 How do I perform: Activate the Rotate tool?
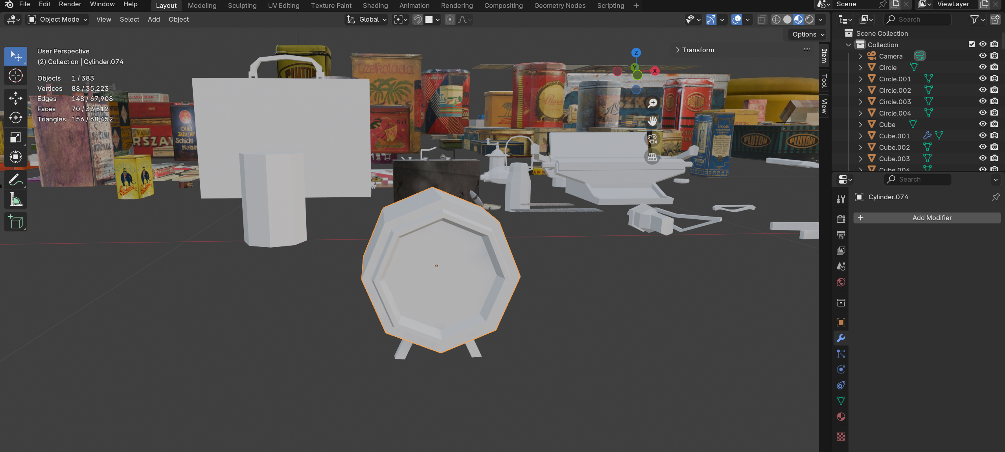(x=15, y=118)
